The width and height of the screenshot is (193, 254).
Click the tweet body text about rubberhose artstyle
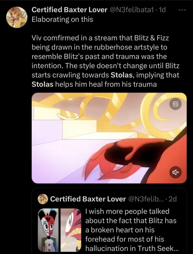106,61
